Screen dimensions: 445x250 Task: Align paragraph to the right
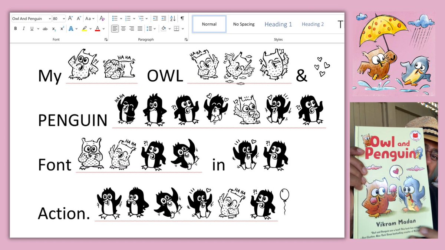tap(132, 29)
